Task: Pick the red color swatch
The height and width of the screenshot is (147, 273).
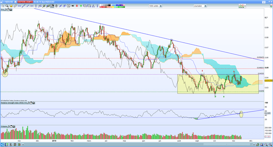Action: (102, 7)
